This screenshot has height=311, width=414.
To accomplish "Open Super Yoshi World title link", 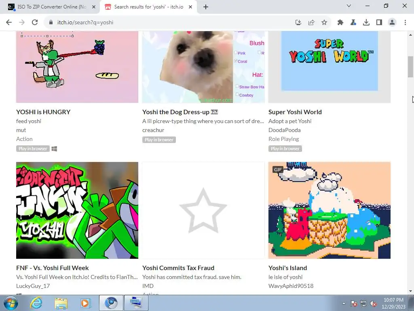I will coord(295,112).
